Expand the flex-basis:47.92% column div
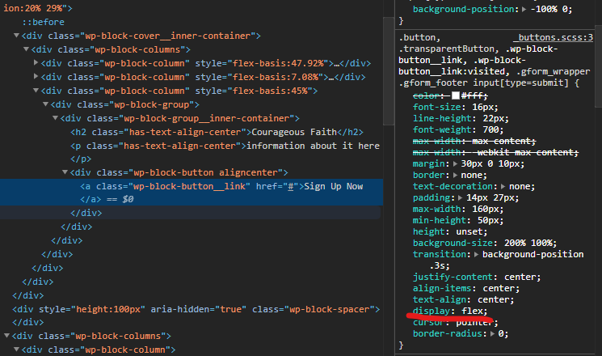This screenshot has height=356, width=602. coord(36,63)
